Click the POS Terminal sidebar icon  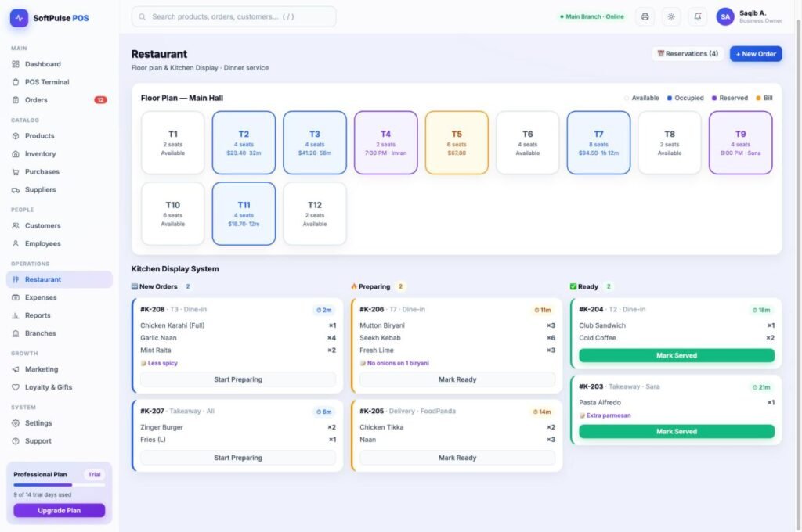[x=16, y=82]
